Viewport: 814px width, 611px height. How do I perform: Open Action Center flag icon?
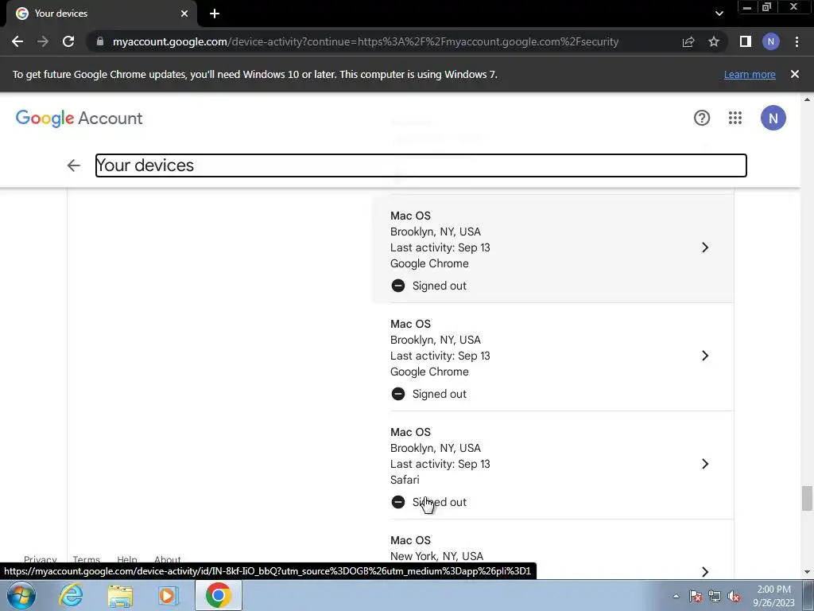pos(696,596)
